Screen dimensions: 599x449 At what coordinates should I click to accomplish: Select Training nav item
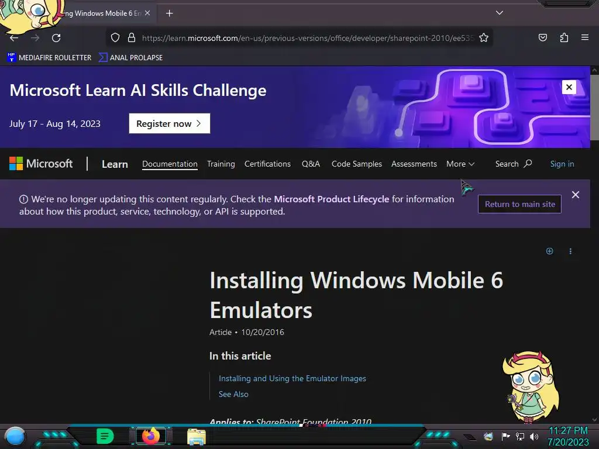(221, 164)
